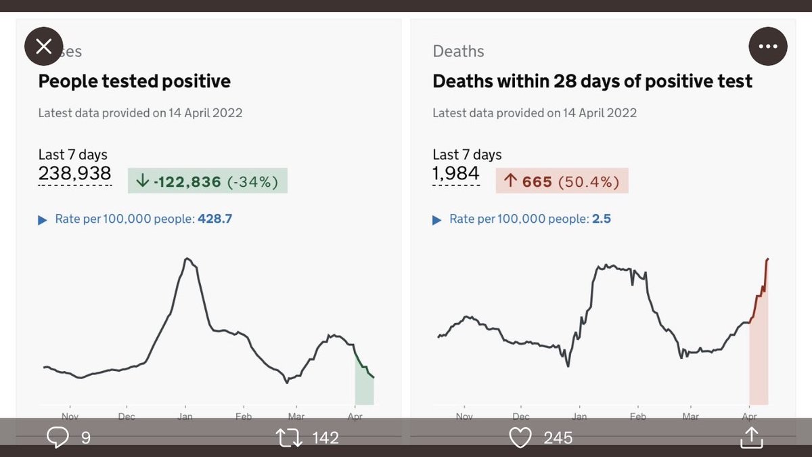Image resolution: width=812 pixels, height=457 pixels.
Task: Click the underlined 238,938 cases figure
Action: click(x=74, y=174)
